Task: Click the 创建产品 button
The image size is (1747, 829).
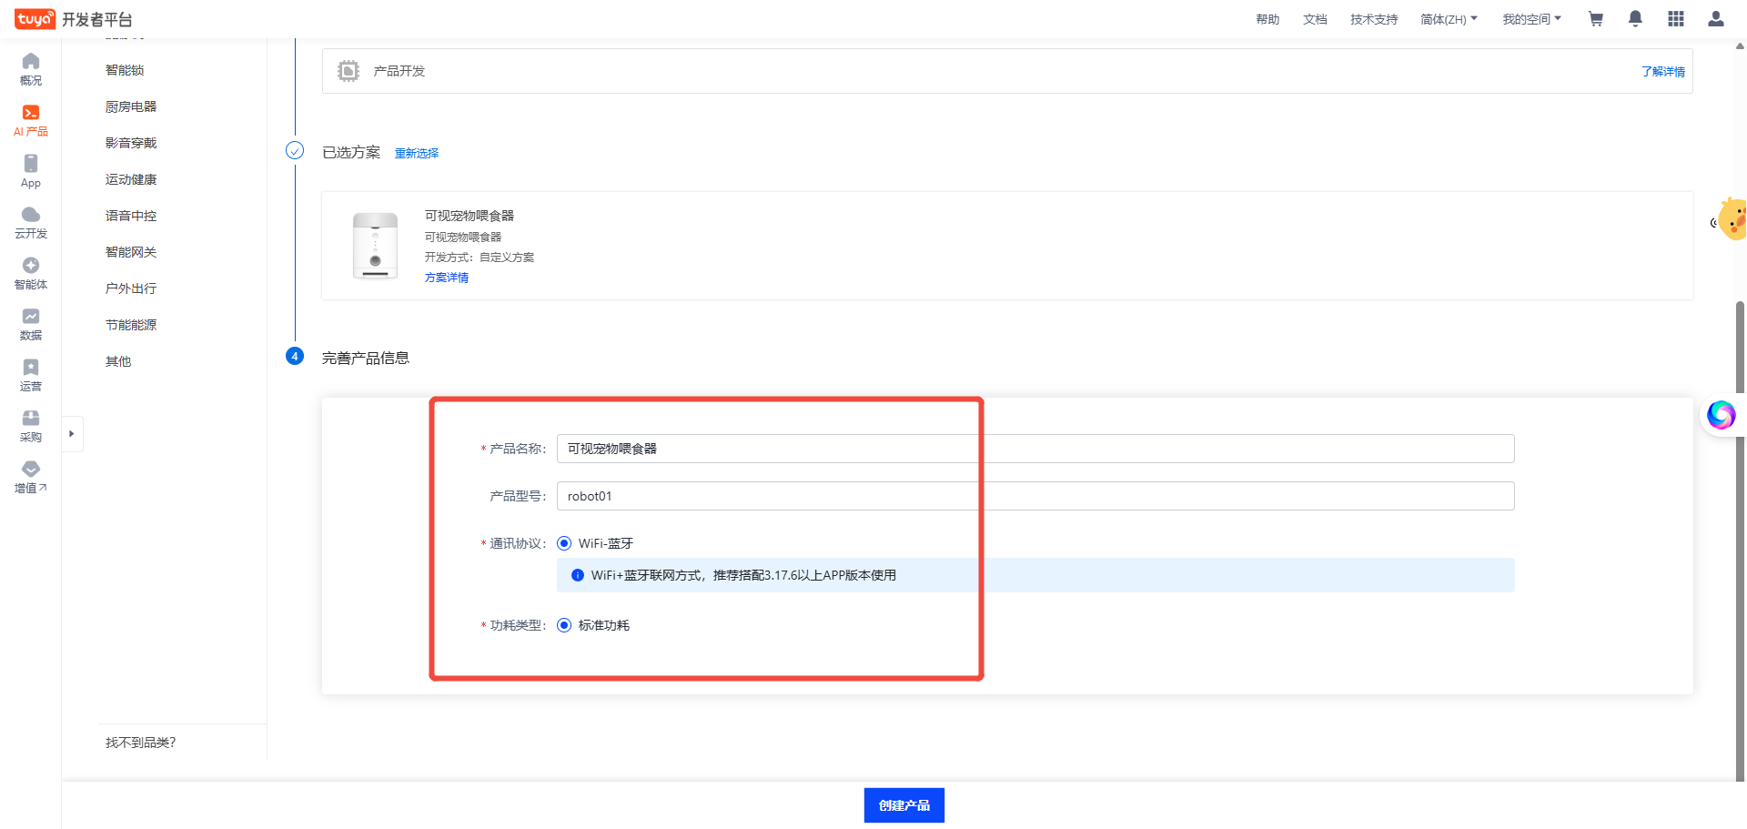Action: [x=904, y=805]
